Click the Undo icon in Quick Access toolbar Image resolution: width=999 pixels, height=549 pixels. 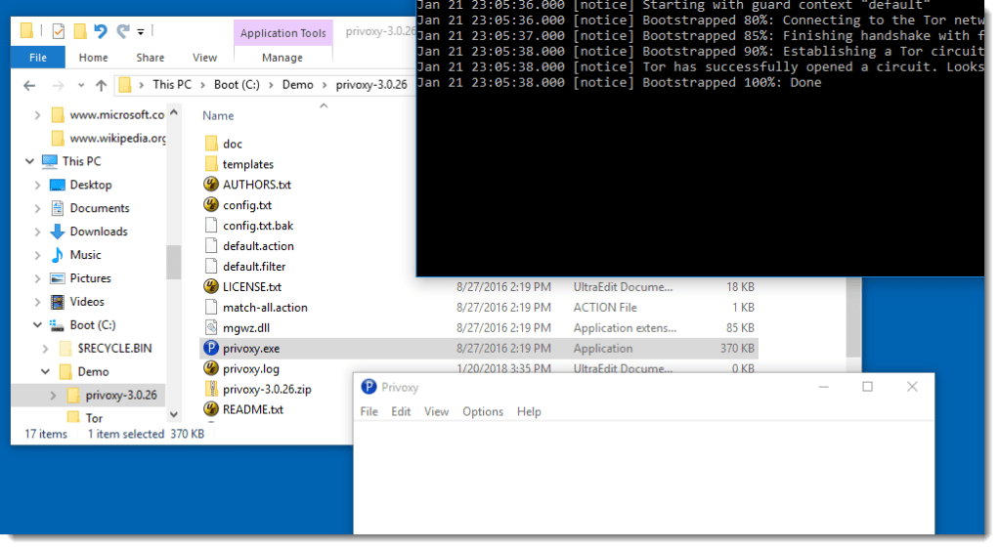[100, 31]
